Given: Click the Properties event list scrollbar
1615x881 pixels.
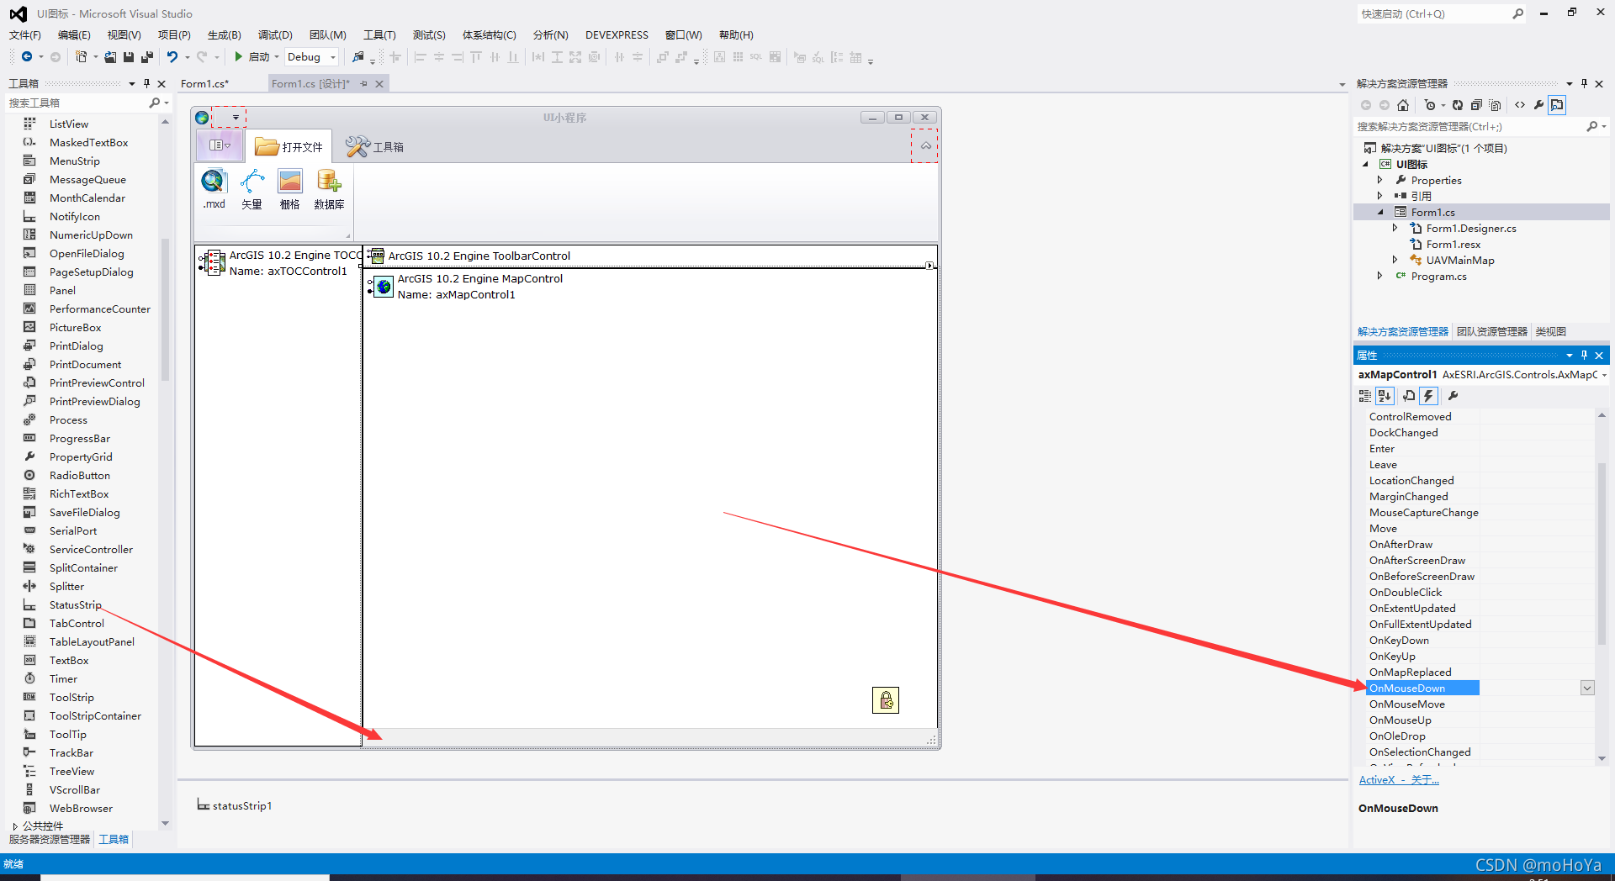Looking at the screenshot, I should (x=1602, y=555).
